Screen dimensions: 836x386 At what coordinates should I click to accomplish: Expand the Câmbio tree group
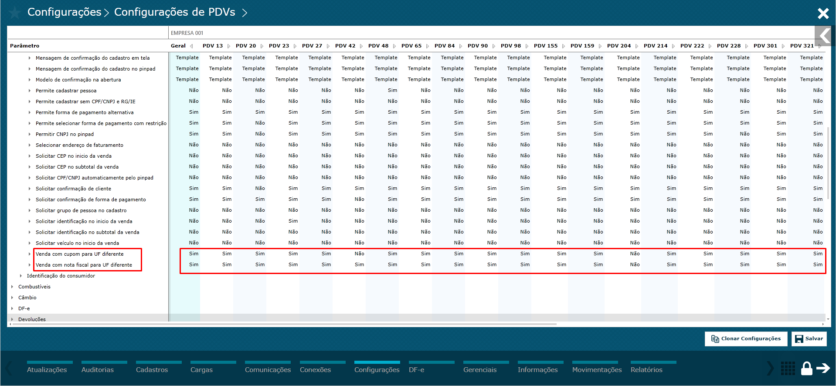click(x=12, y=298)
